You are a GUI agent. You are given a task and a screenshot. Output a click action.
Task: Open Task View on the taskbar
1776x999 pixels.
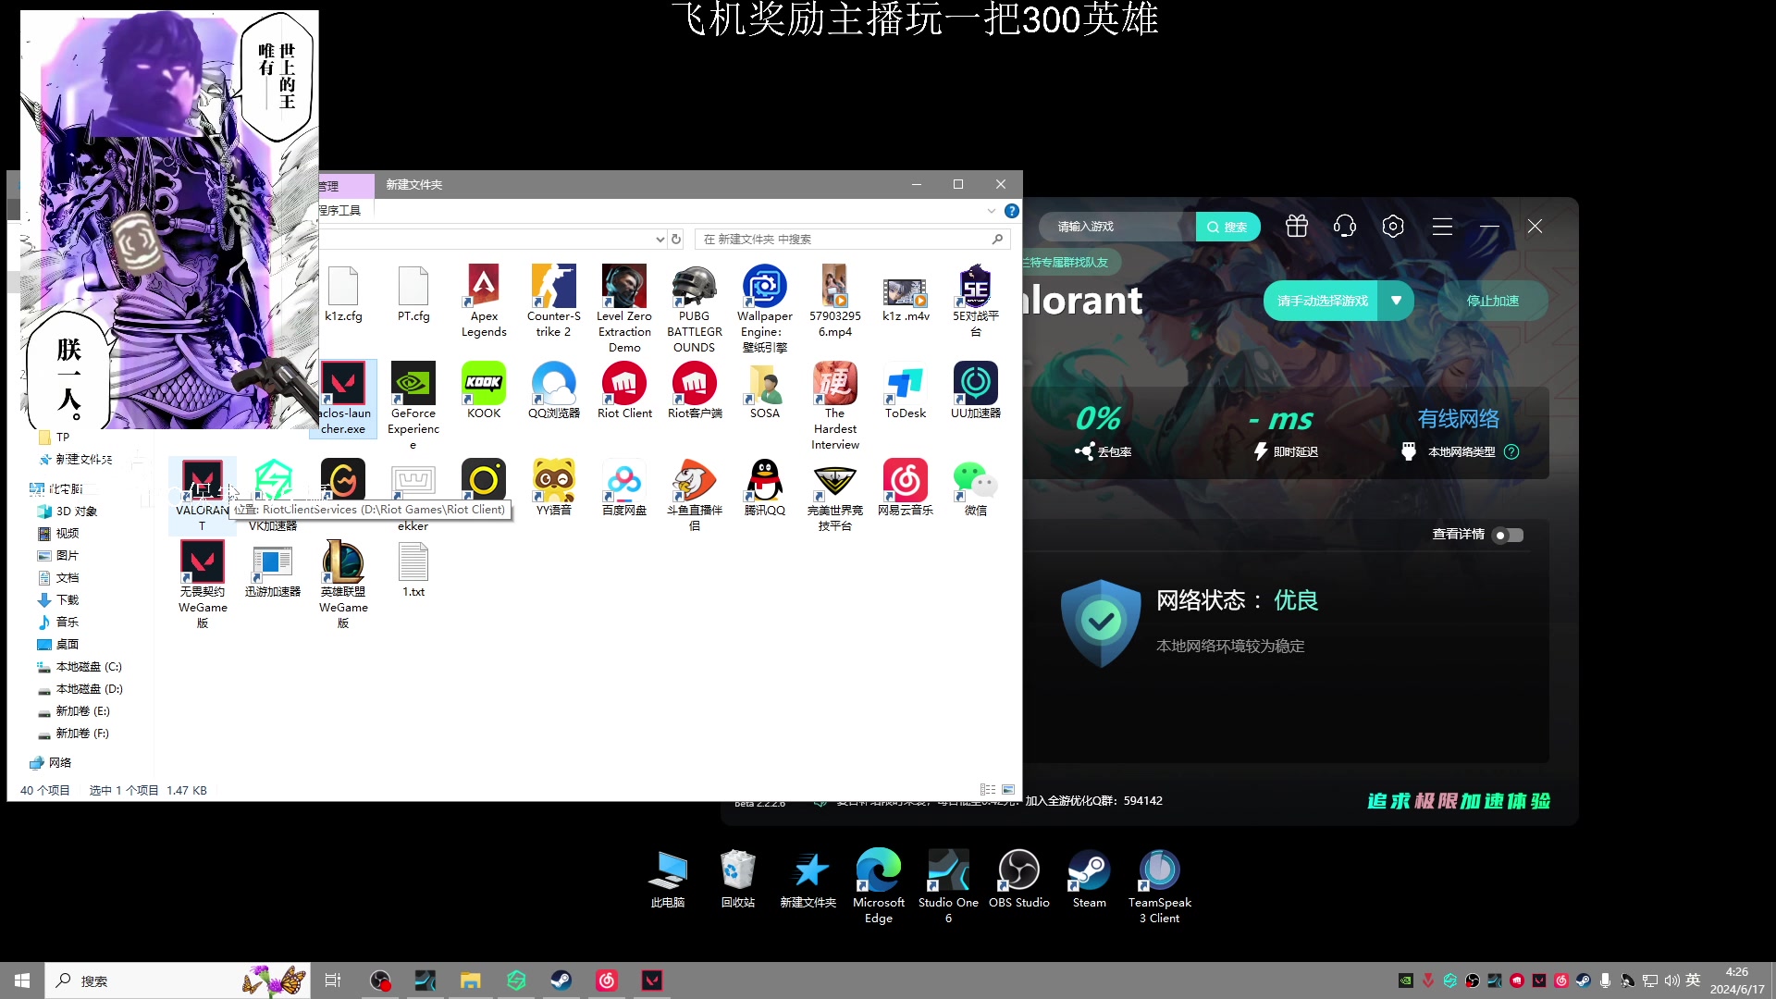tap(333, 980)
